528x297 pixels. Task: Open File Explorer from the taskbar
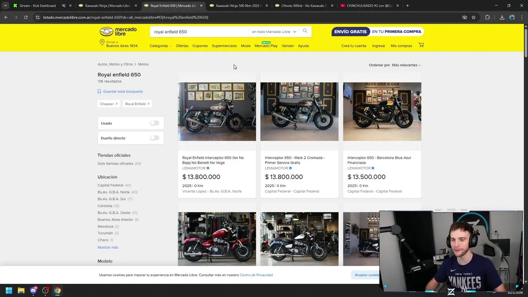(21, 290)
